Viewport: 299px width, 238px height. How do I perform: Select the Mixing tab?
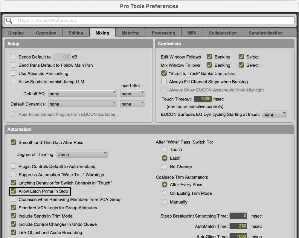(x=102, y=33)
